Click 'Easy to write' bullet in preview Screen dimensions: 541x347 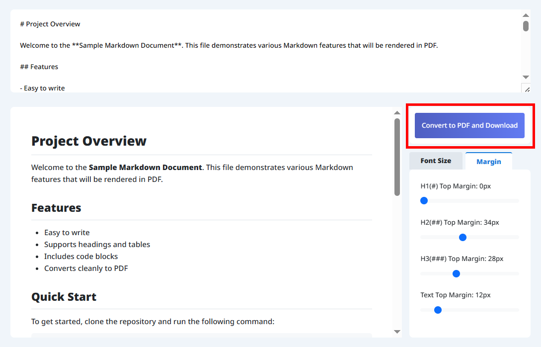67,233
